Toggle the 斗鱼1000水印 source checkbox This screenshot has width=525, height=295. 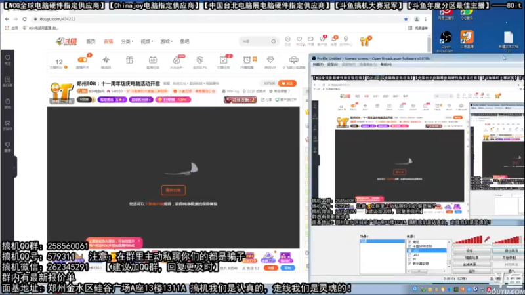click(x=409, y=246)
